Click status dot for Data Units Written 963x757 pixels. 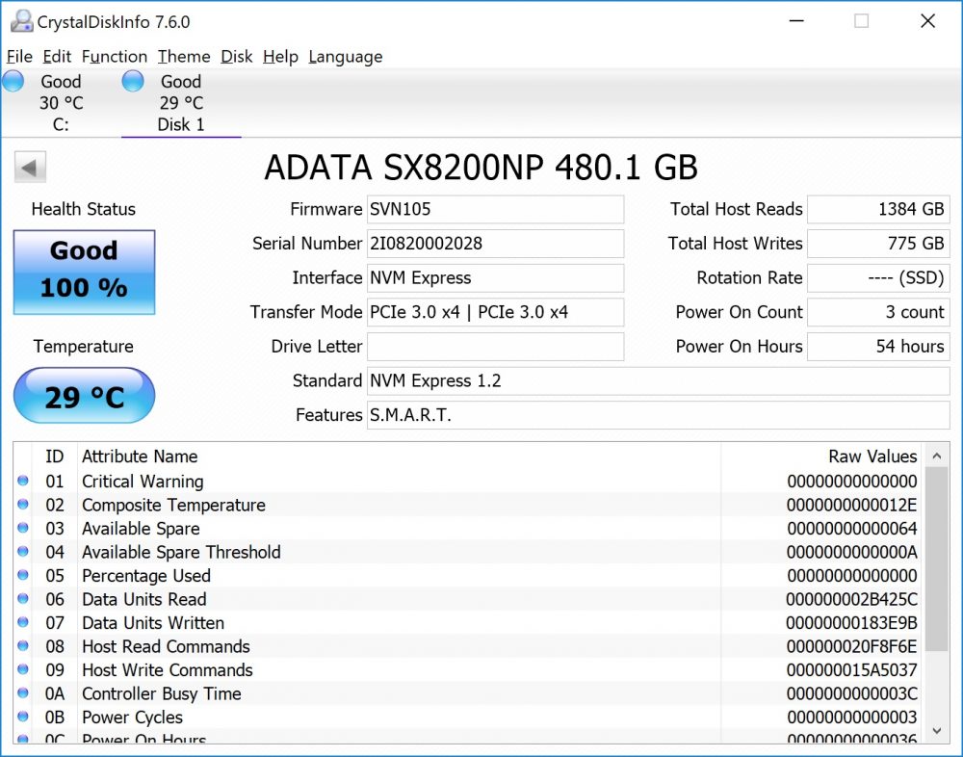pyautogui.click(x=23, y=622)
